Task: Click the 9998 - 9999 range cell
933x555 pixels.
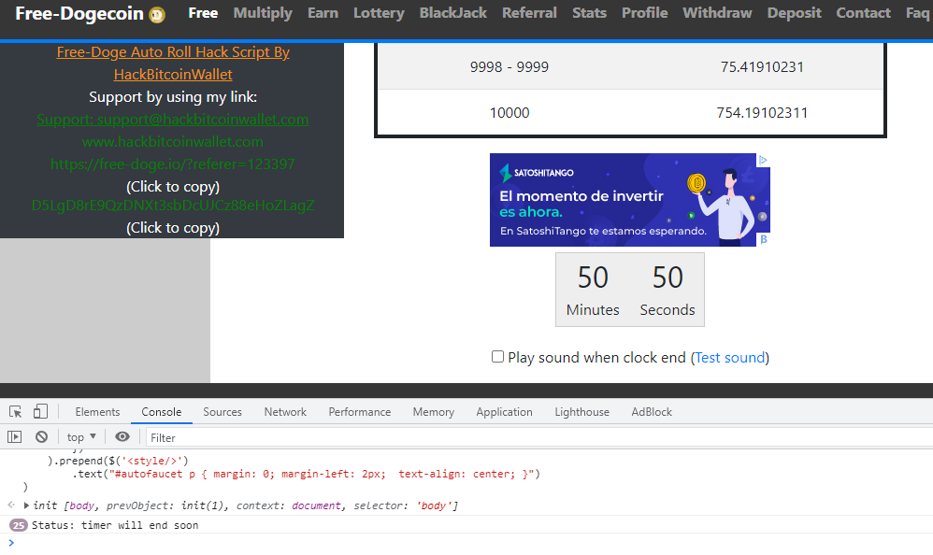Action: [x=510, y=66]
